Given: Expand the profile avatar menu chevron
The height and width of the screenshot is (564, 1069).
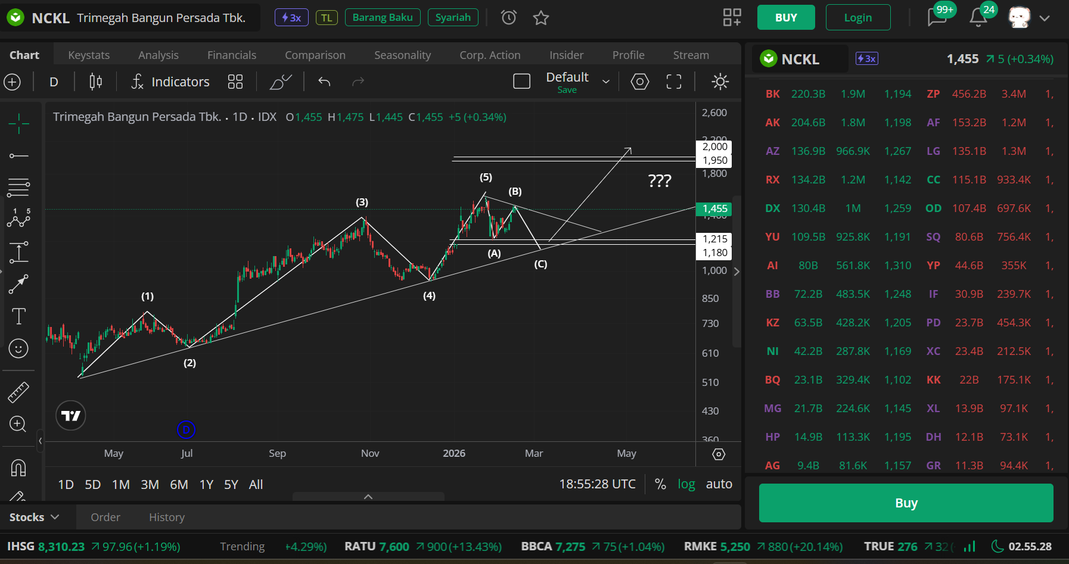Looking at the screenshot, I should click(x=1045, y=18).
